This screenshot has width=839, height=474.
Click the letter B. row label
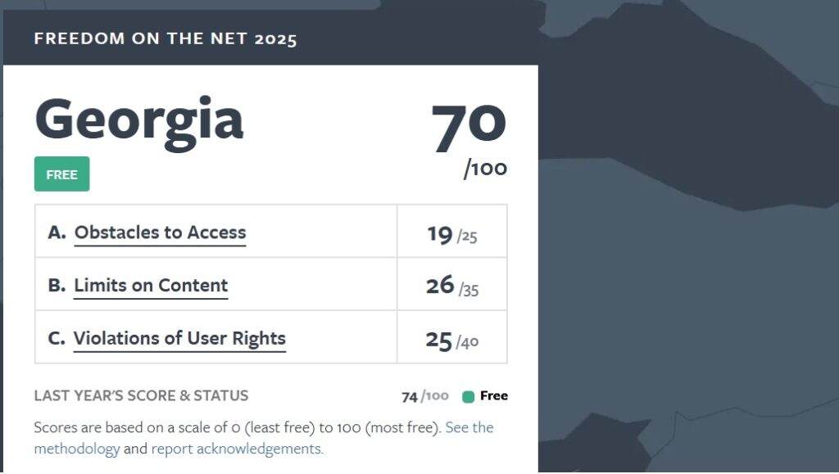57,286
